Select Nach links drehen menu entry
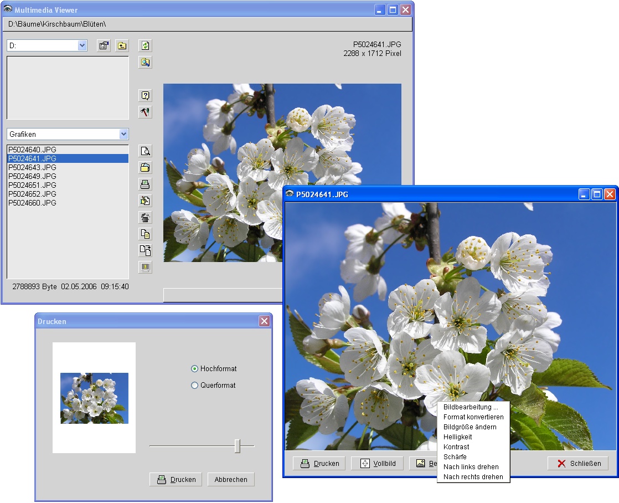The width and height of the screenshot is (619, 503). point(471,467)
